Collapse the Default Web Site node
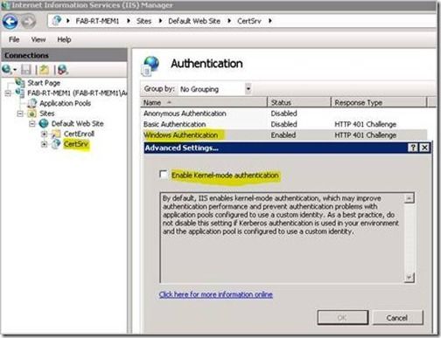 click(x=32, y=124)
